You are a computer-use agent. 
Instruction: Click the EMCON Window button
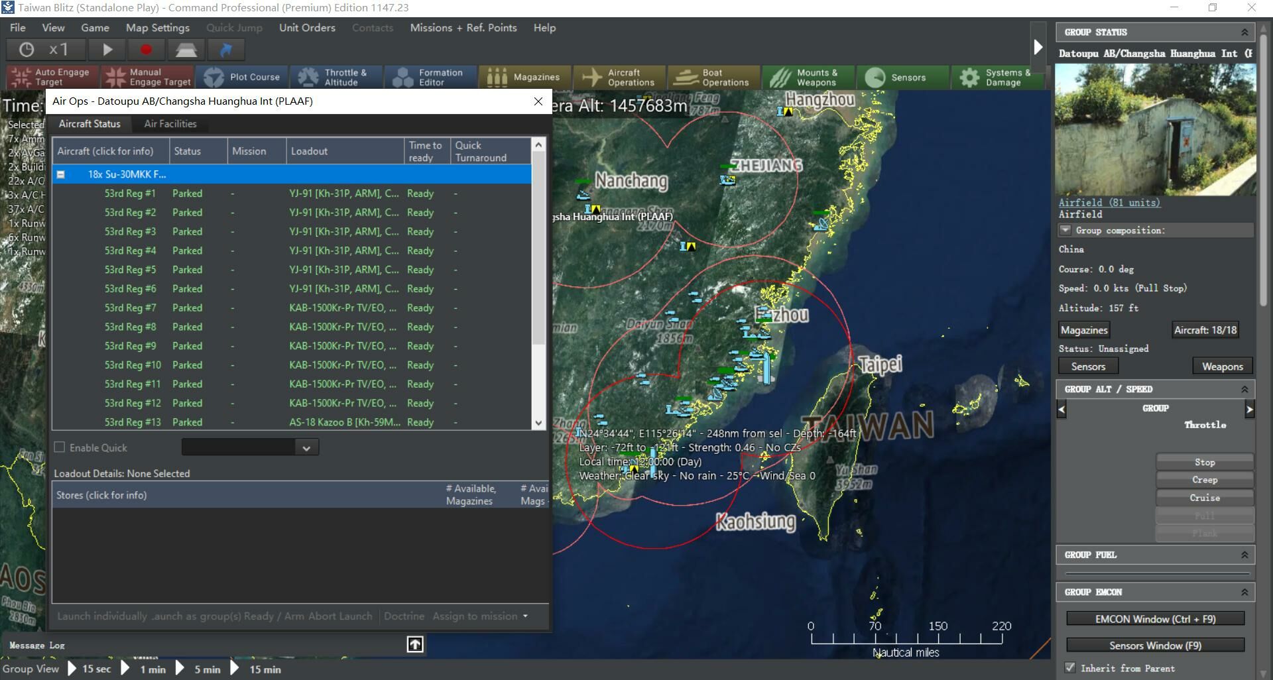pyautogui.click(x=1155, y=619)
